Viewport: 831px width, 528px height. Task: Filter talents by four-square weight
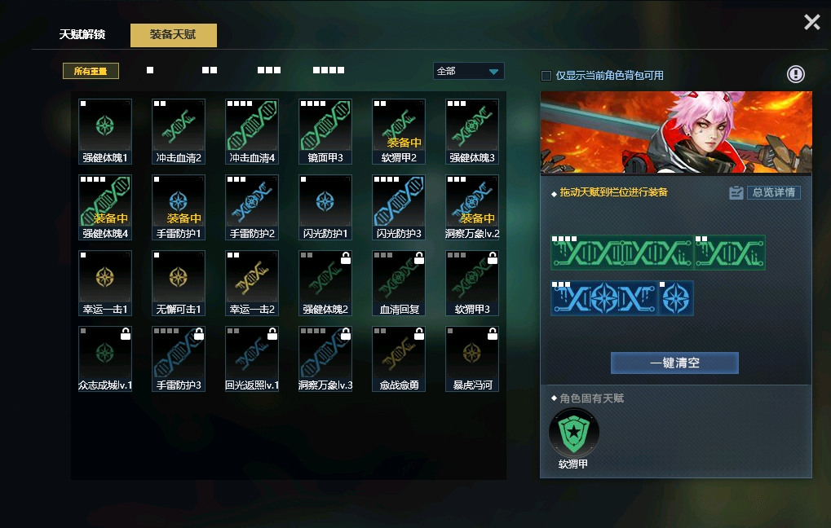328,70
